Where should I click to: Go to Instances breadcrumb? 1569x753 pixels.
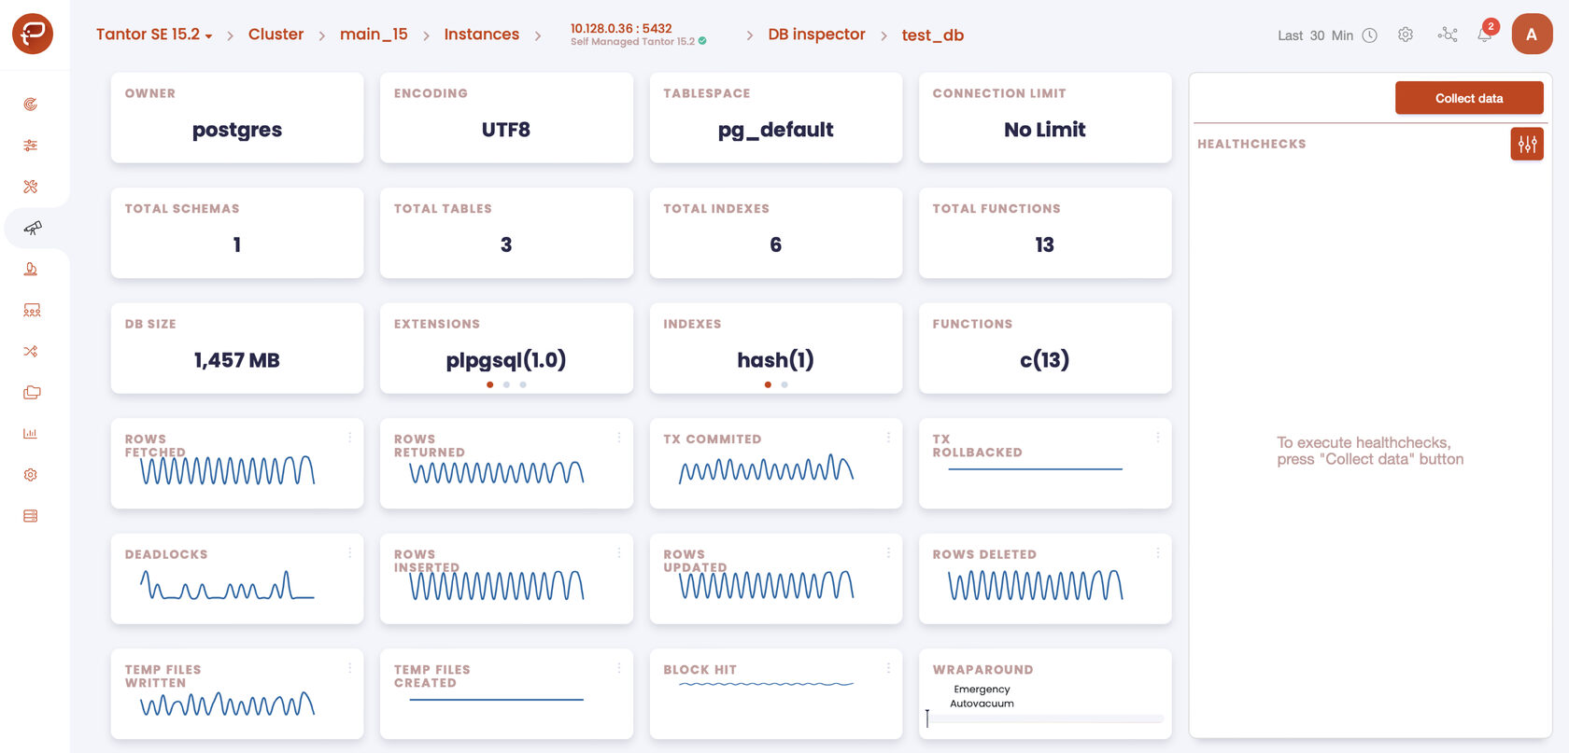tap(481, 35)
